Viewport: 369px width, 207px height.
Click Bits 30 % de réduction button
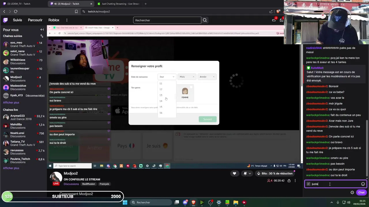pyautogui.click(x=274, y=173)
